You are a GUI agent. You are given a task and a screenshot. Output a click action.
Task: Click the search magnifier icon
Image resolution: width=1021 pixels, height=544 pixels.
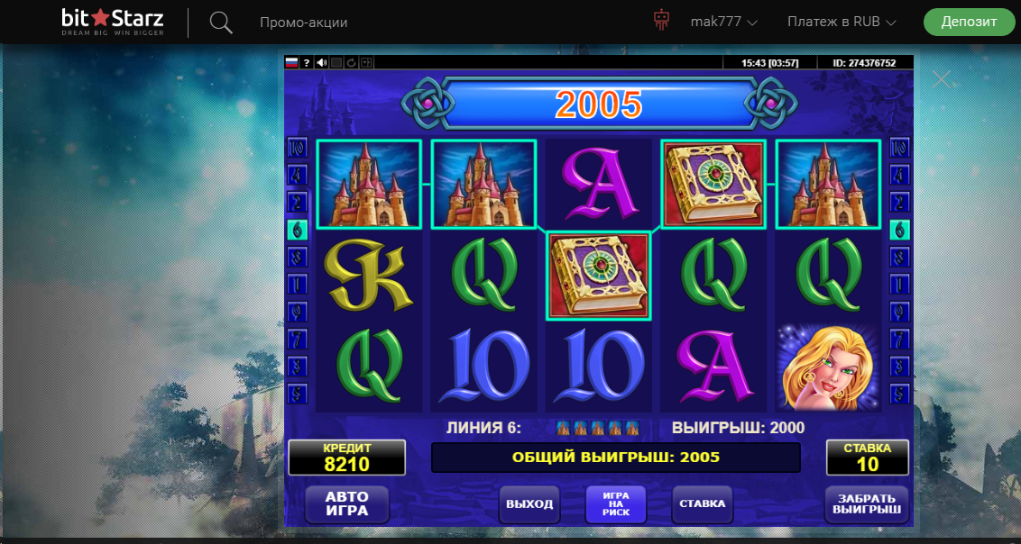[221, 23]
